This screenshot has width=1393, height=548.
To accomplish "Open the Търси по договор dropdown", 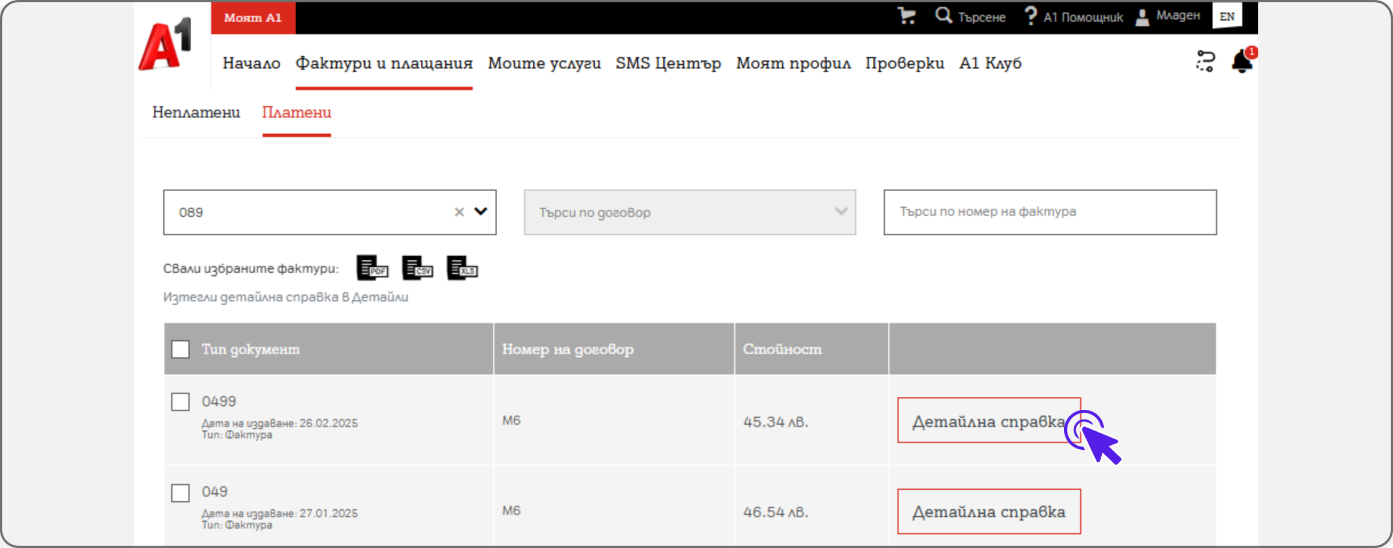I will [x=690, y=212].
